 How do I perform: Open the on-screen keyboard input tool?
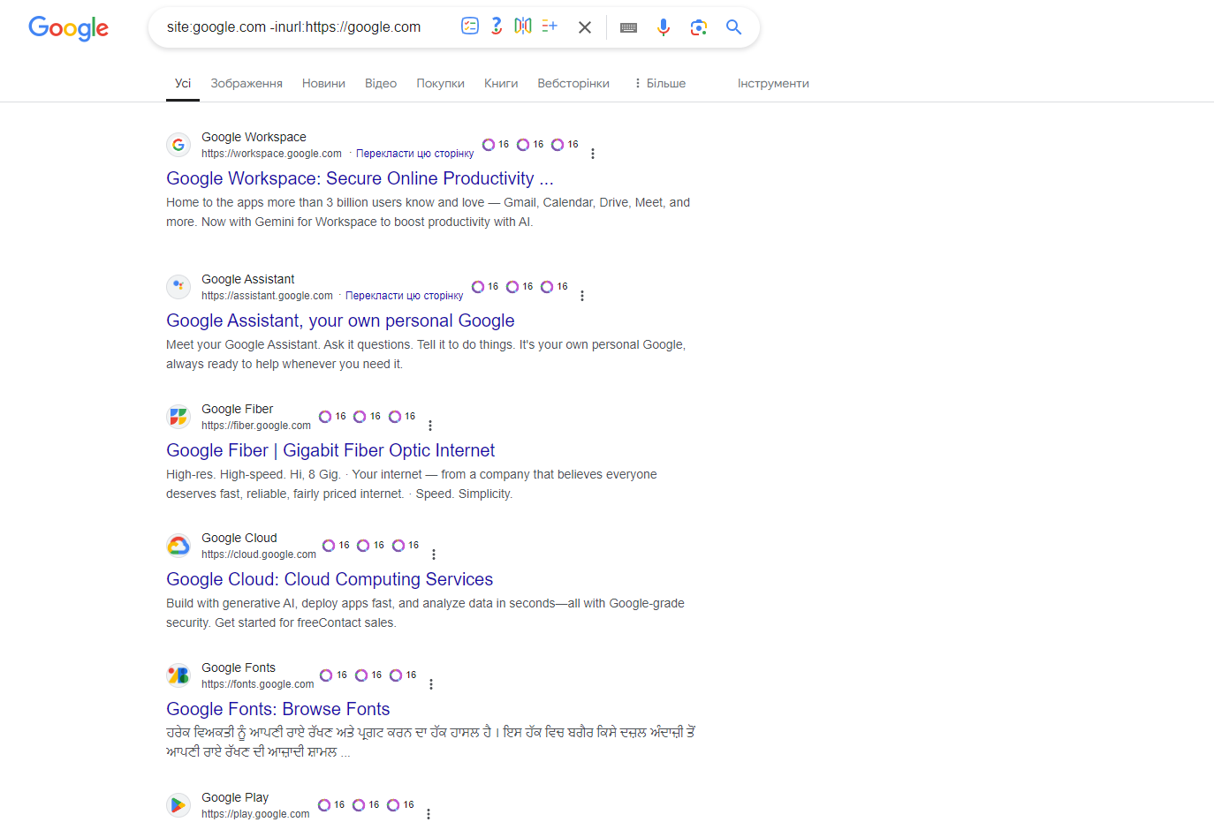coord(628,27)
